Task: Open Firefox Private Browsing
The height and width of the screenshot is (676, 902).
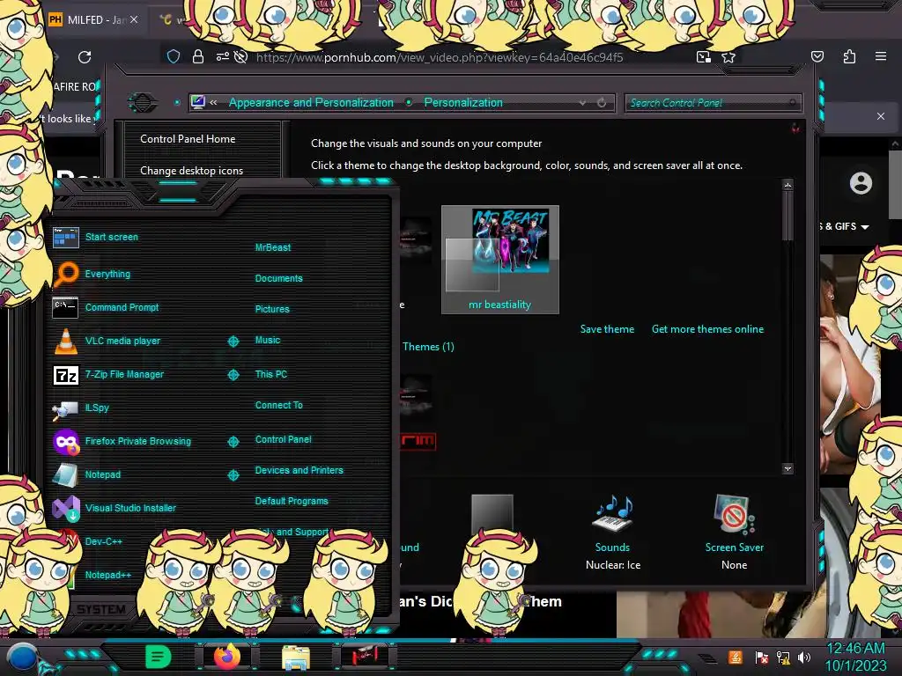Action: 122,442
